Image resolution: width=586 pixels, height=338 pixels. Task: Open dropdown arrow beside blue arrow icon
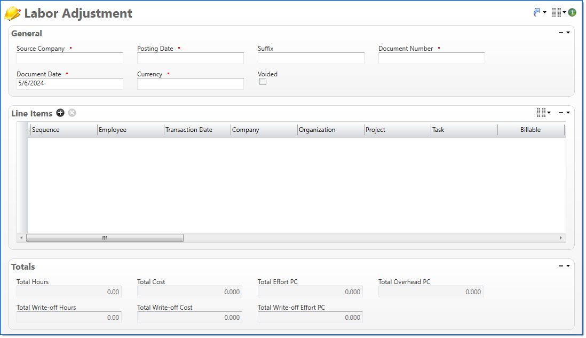click(545, 13)
